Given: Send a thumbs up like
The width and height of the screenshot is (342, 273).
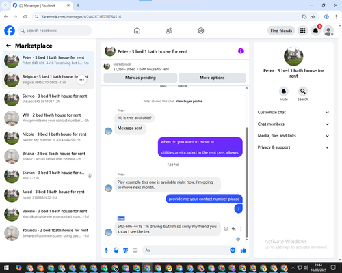Looking at the screenshot, I should 244,250.
